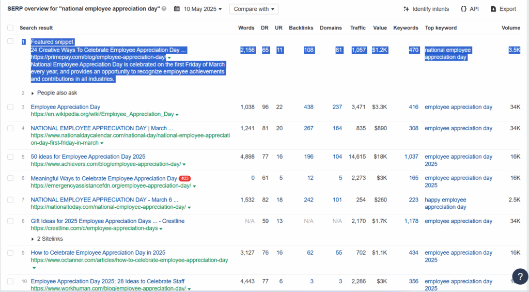Open the 10 May 2025 date dropdown
Image resolution: width=529 pixels, height=292 pixels.
point(203,9)
